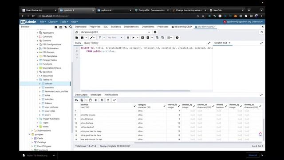Image resolution: width=284 pixels, height=160 pixels.
Task: Click connection status link icon
Action: pos(77,32)
